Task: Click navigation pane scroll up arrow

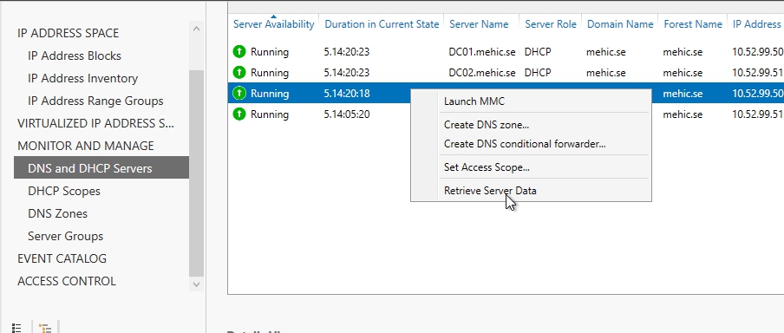Action: point(196,29)
